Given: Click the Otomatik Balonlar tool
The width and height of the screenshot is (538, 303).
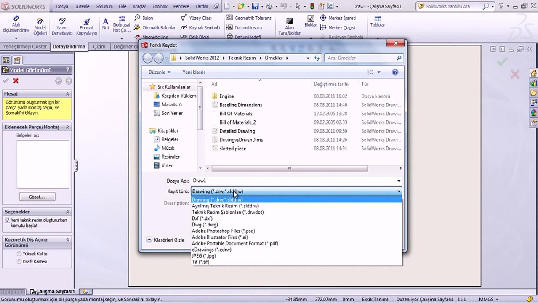Looking at the screenshot, I should [155, 27].
